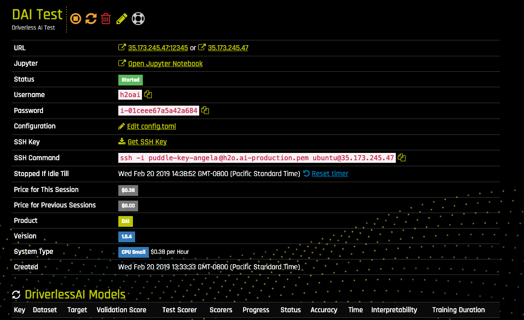
Task: Open Jupyter Notebook link
Action: 165,64
